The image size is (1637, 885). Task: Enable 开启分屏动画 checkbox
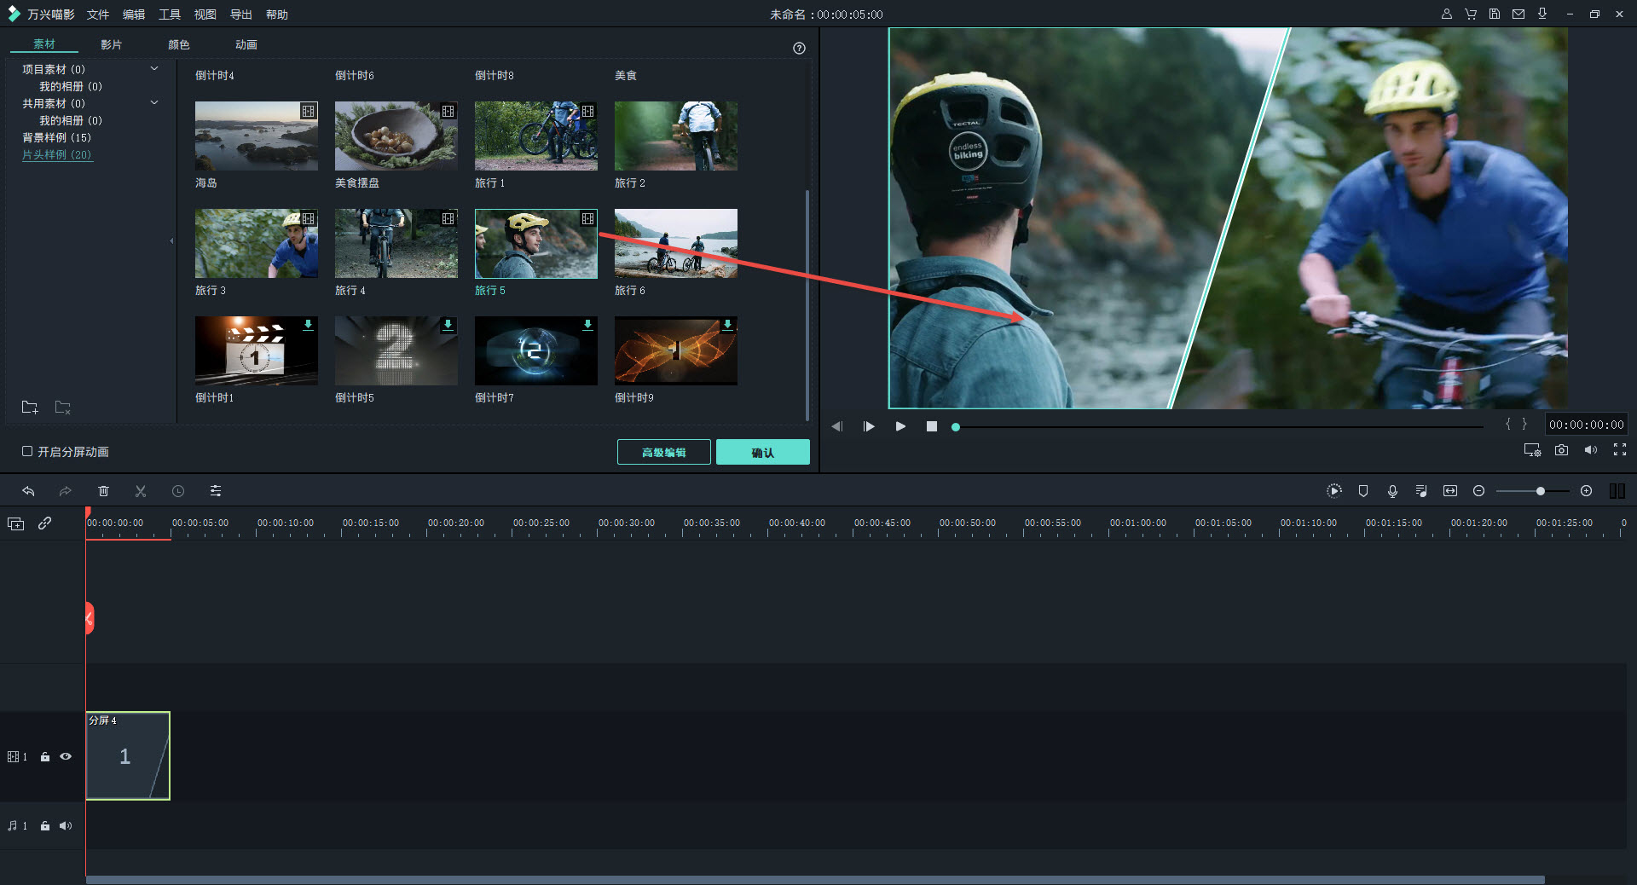[27, 451]
